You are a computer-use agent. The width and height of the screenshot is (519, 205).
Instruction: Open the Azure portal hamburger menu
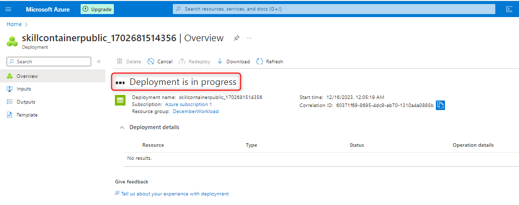[x=9, y=9]
